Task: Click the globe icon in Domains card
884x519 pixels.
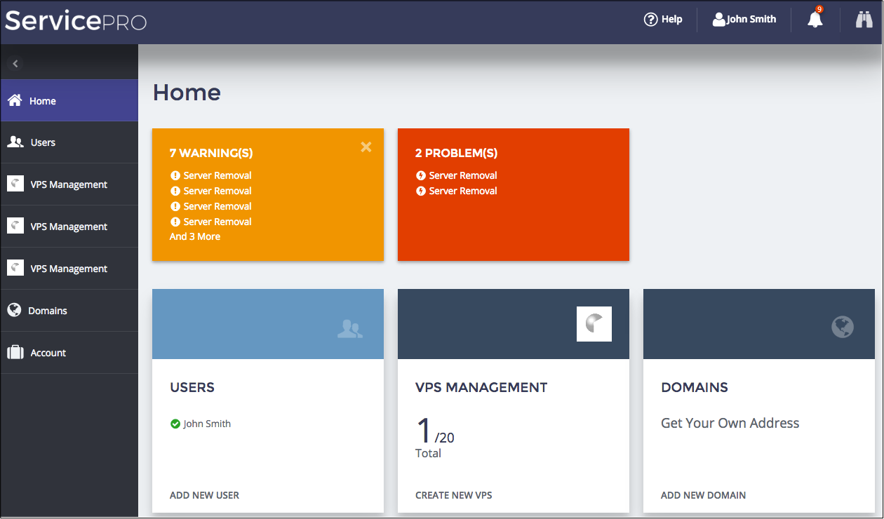Action: [842, 327]
